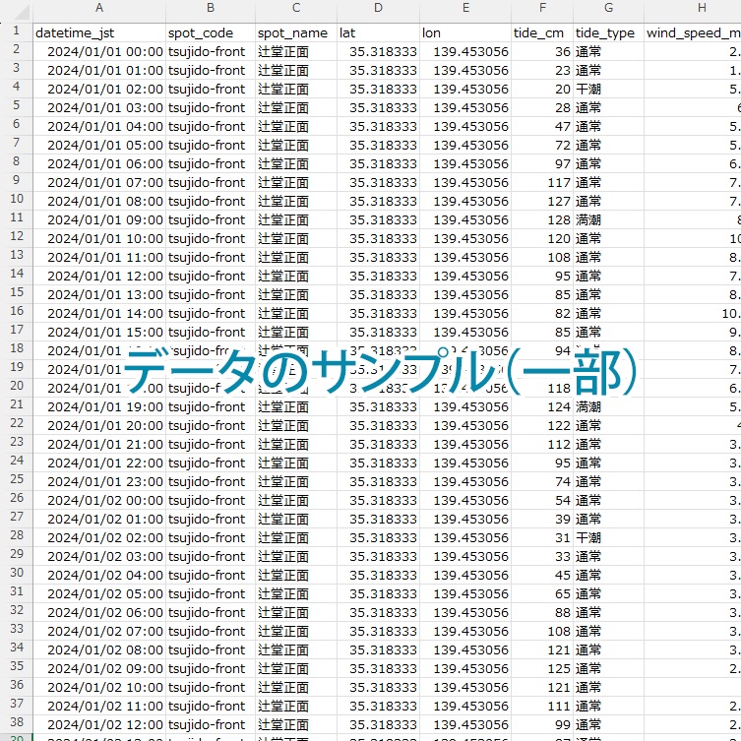The image size is (741, 741).
Task: Select row 12 header
Action: 17,237
